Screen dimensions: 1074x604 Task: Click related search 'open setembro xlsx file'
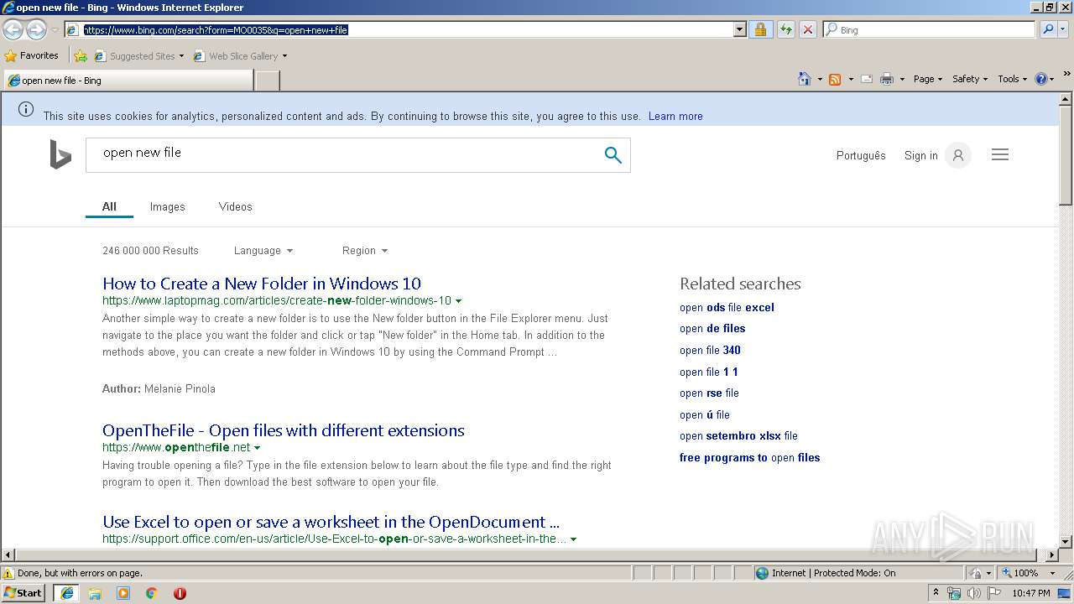[x=738, y=436]
